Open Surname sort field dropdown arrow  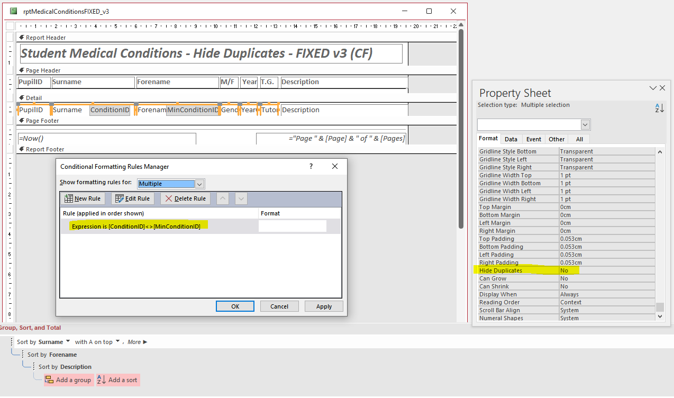67,342
